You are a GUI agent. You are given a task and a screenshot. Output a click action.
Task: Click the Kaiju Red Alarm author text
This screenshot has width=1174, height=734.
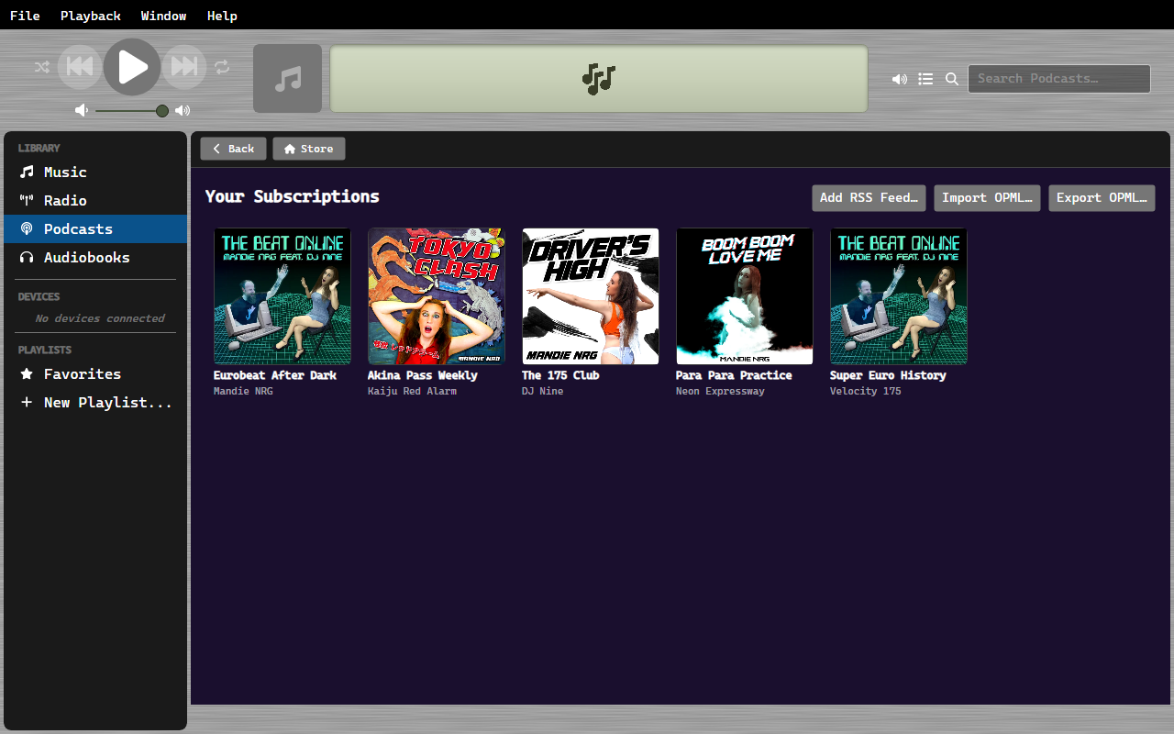pos(412,392)
